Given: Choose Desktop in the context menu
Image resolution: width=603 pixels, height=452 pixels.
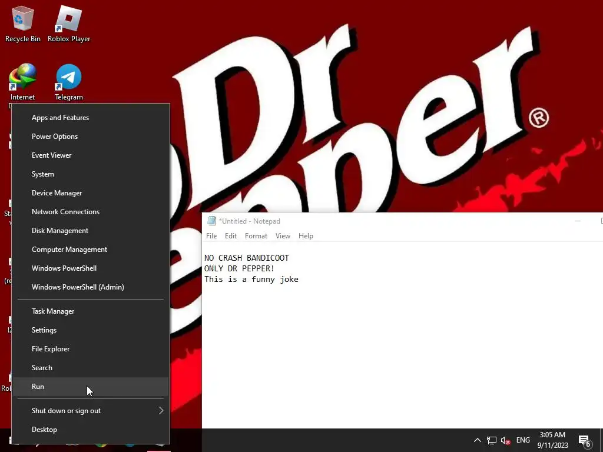Looking at the screenshot, I should pos(91,430).
